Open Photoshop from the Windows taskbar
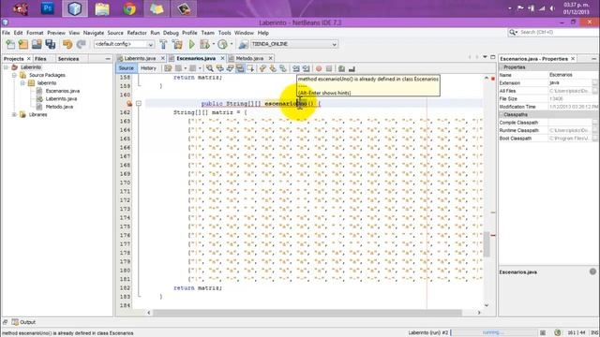 click(x=47, y=8)
